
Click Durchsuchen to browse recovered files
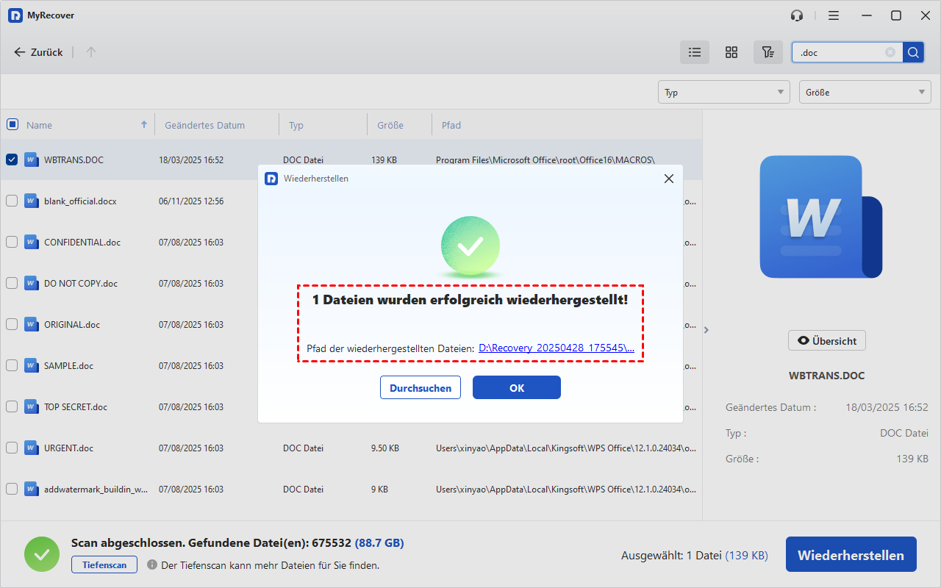point(421,387)
